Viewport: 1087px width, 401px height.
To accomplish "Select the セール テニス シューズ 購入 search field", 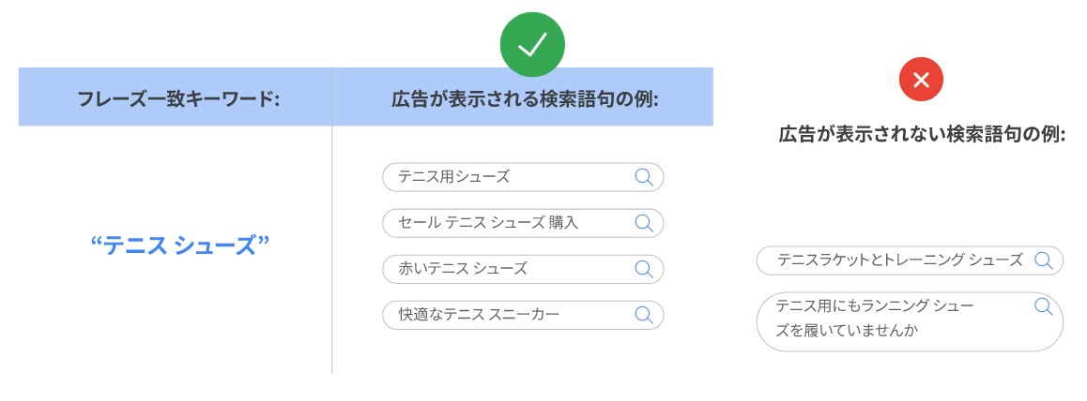I will pos(523,223).
